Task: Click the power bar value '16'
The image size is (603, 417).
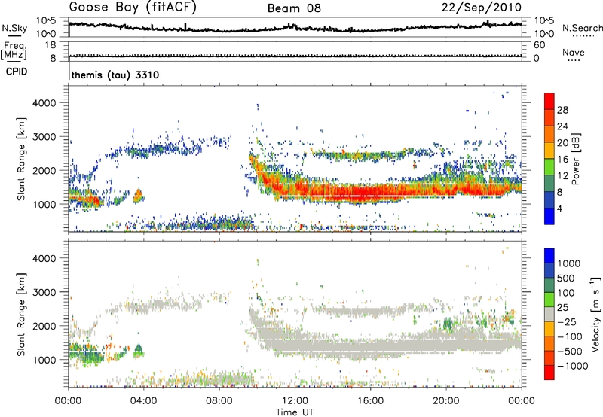Action: click(x=562, y=160)
